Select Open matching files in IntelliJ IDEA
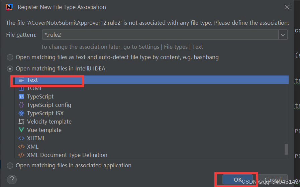The width and height of the screenshot is (300, 187). [10, 68]
